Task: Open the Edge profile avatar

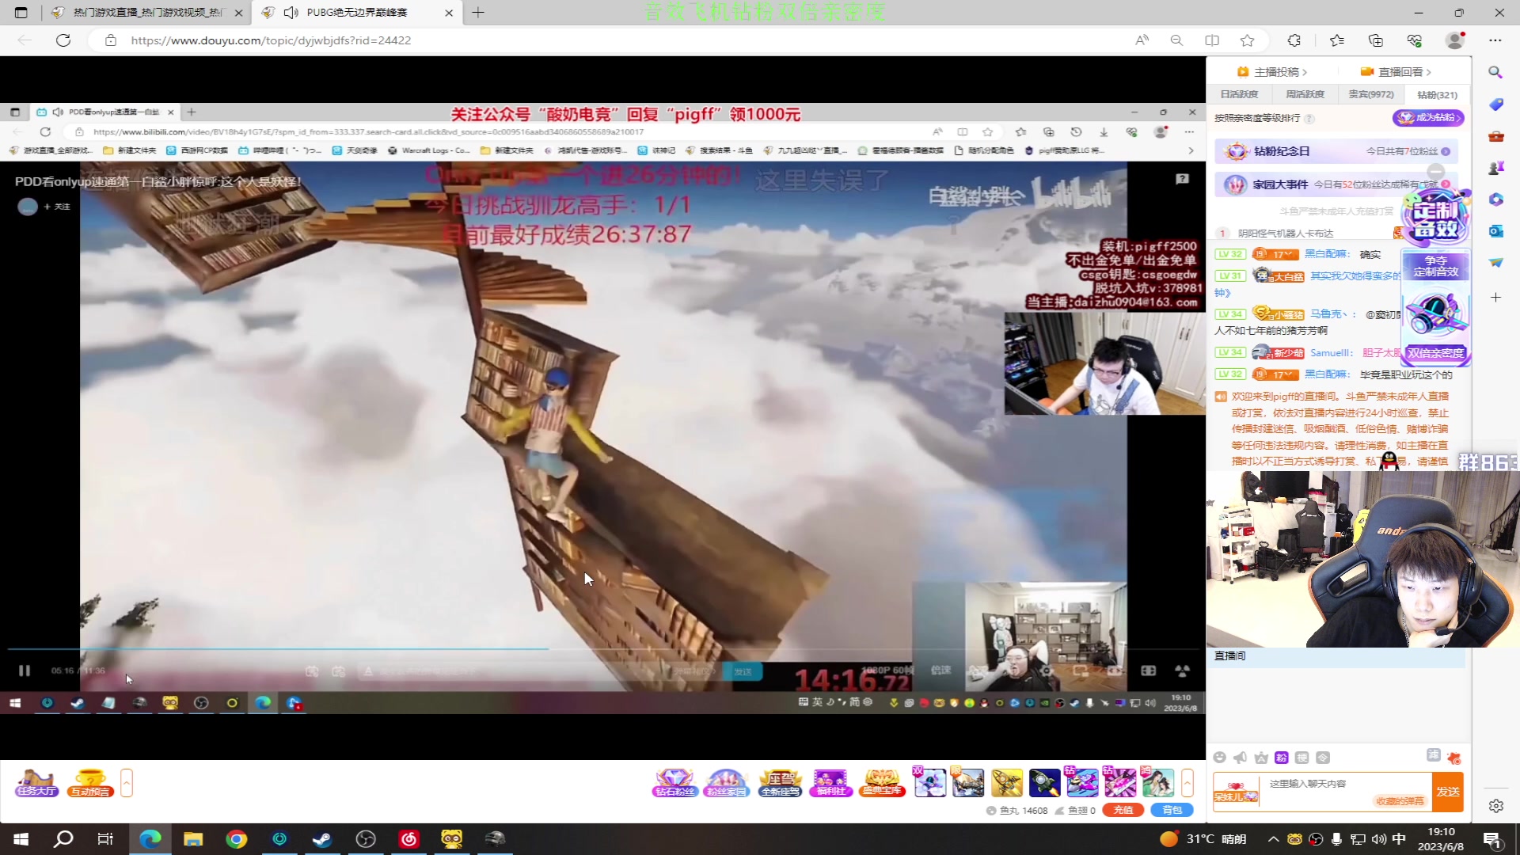Action: (x=1455, y=40)
